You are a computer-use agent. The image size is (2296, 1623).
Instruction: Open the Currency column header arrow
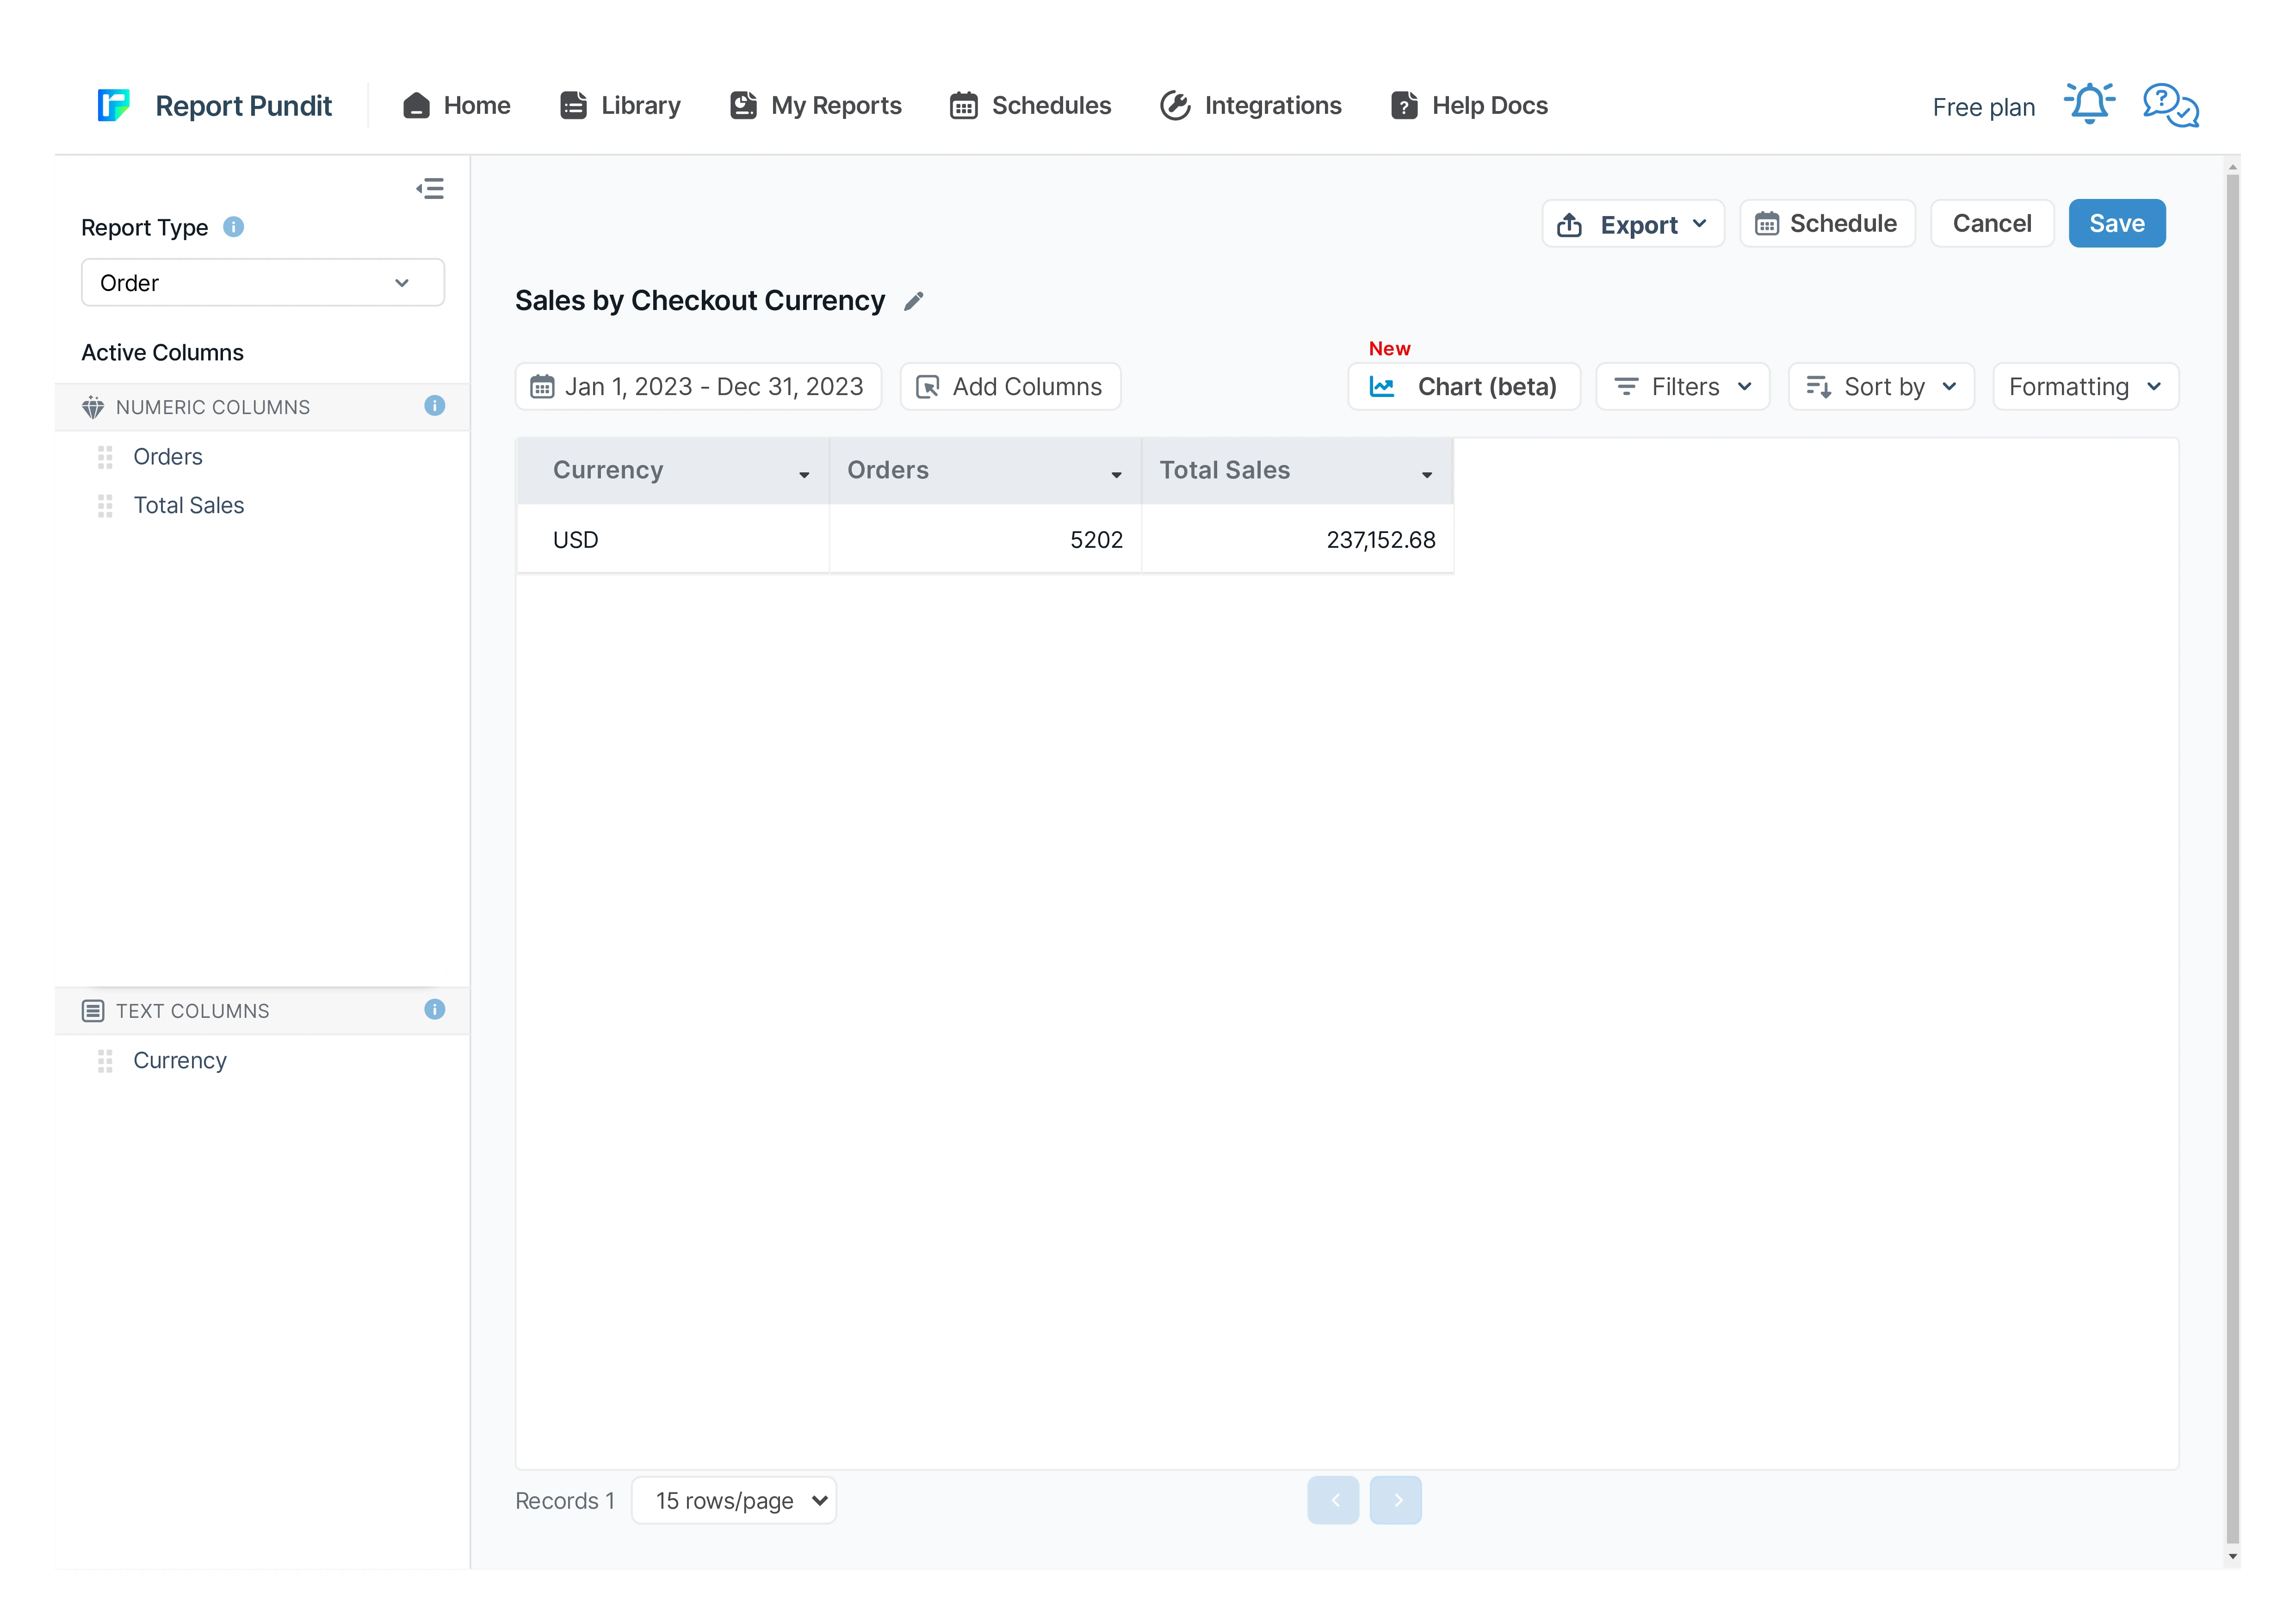[804, 475]
